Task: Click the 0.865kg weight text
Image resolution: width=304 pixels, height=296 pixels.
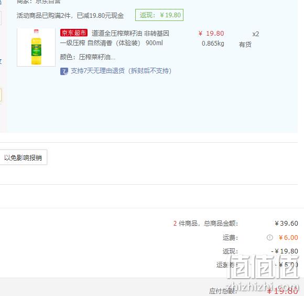Action: click(x=213, y=43)
